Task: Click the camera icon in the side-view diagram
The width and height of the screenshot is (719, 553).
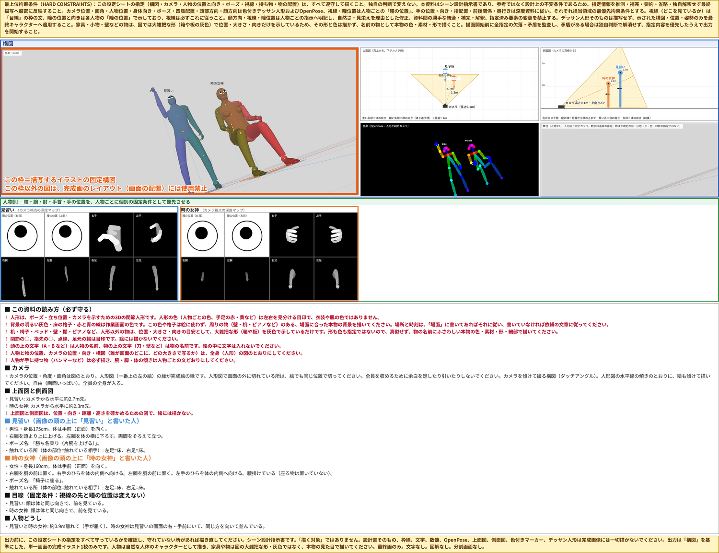Action: (561, 106)
